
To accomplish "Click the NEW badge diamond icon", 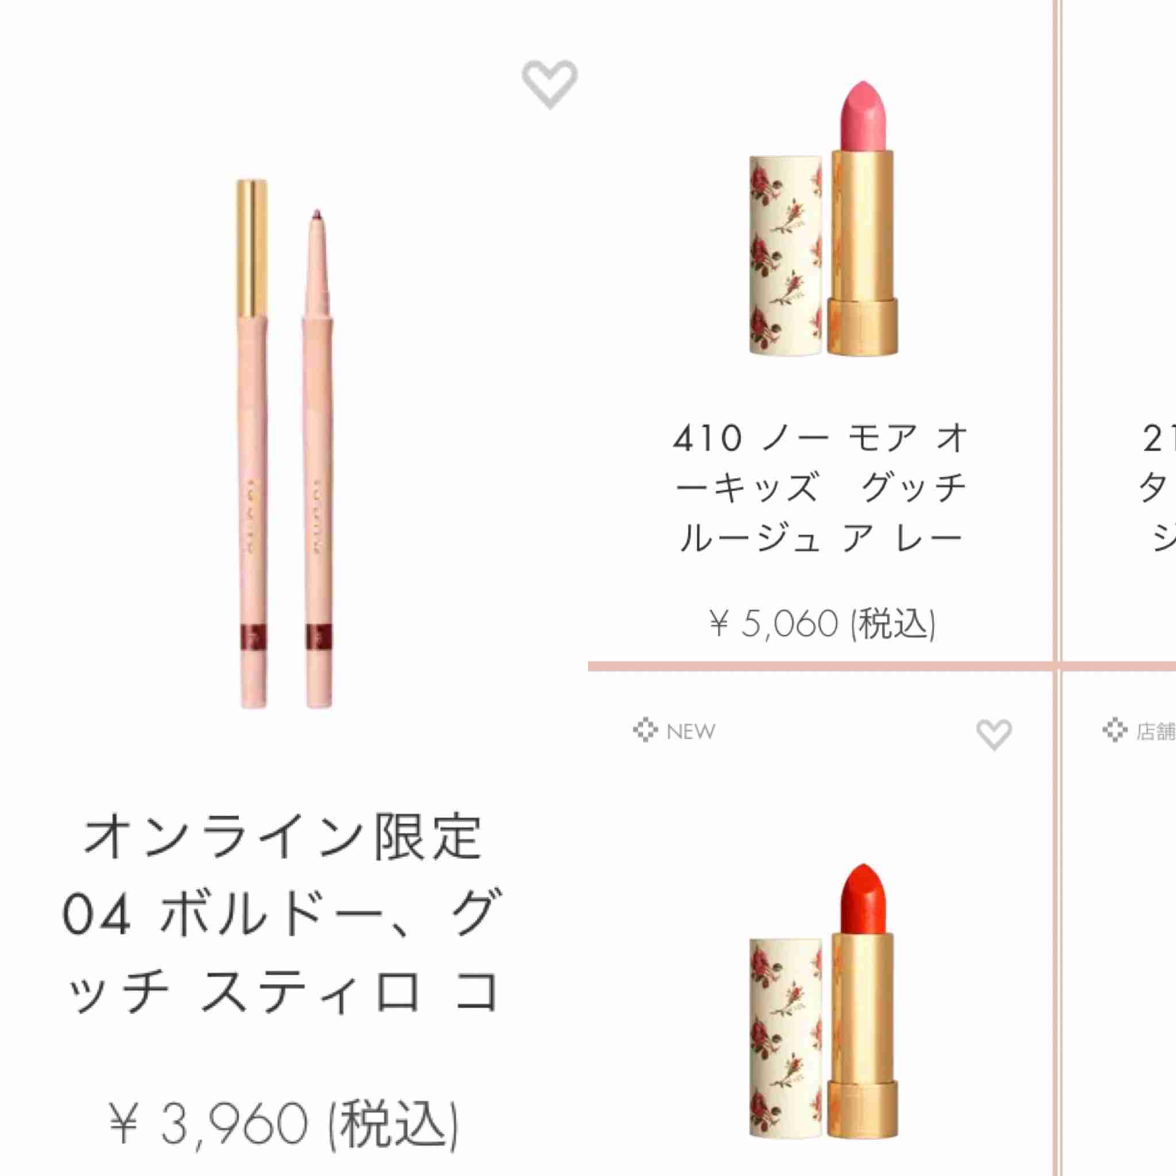I will [645, 730].
